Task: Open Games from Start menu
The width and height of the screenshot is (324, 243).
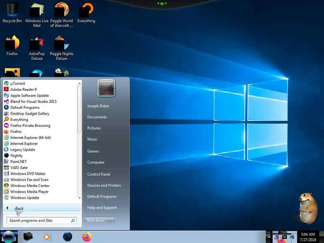Action: click(x=93, y=151)
